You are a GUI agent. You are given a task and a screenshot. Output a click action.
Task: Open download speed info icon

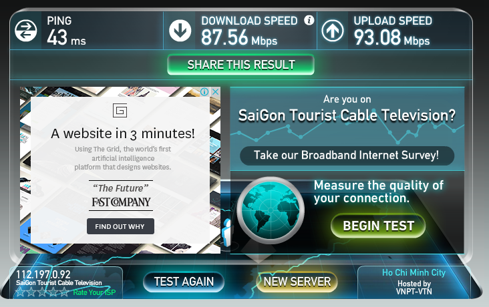coord(309,20)
